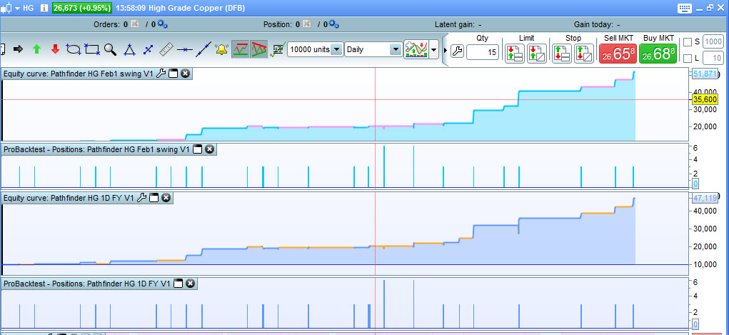Enable the L checkbox

688,58
